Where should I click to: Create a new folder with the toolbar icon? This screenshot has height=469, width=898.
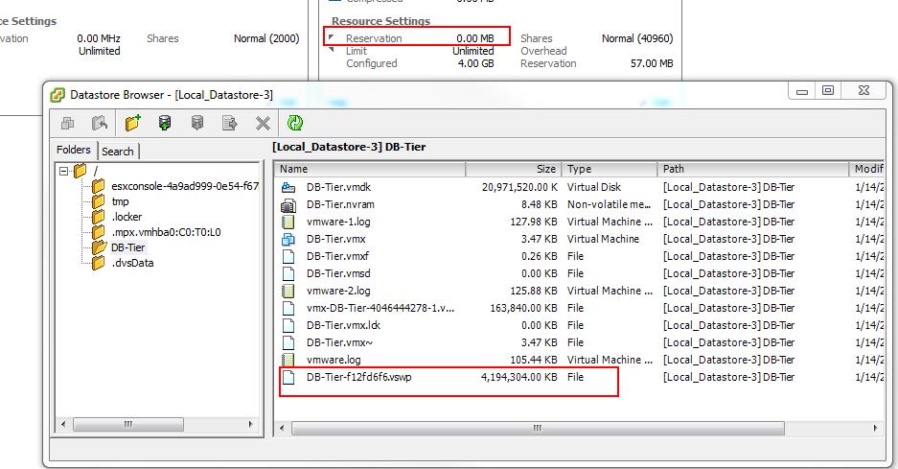[133, 122]
